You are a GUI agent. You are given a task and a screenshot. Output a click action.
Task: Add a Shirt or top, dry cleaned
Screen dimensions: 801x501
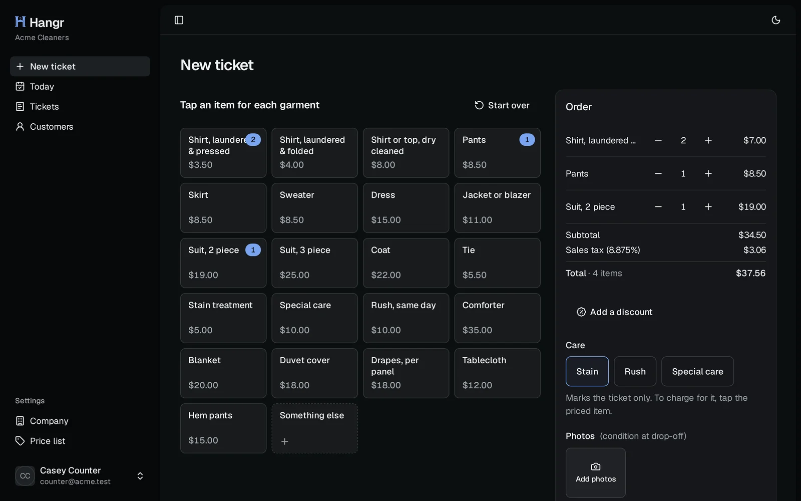coord(406,153)
